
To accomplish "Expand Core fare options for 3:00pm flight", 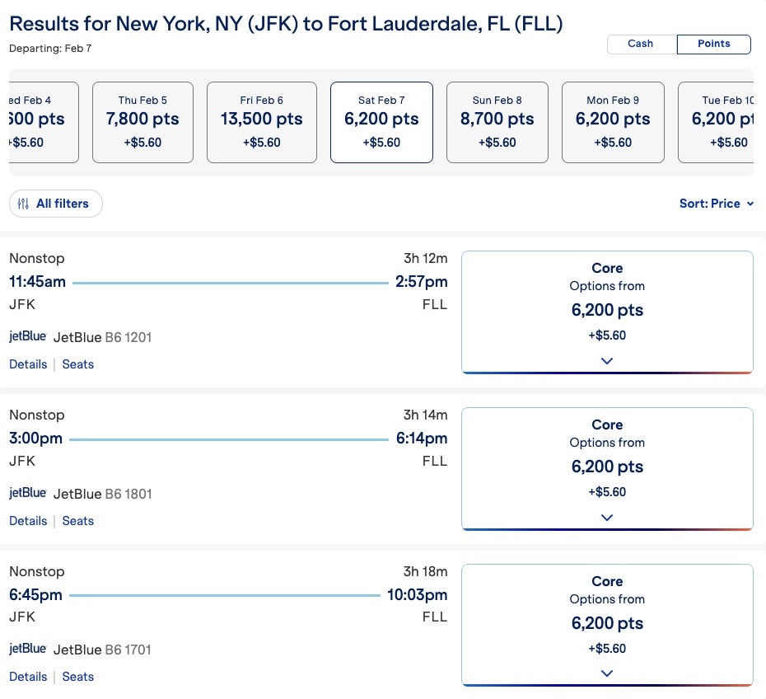I will tap(607, 518).
